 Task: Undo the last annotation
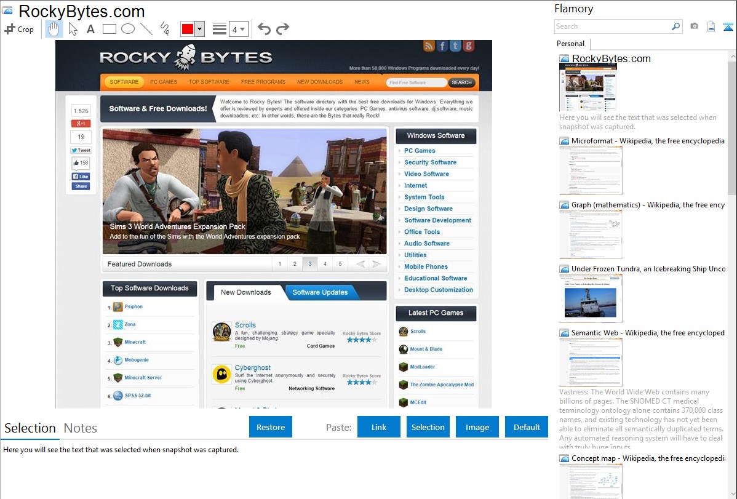[264, 29]
